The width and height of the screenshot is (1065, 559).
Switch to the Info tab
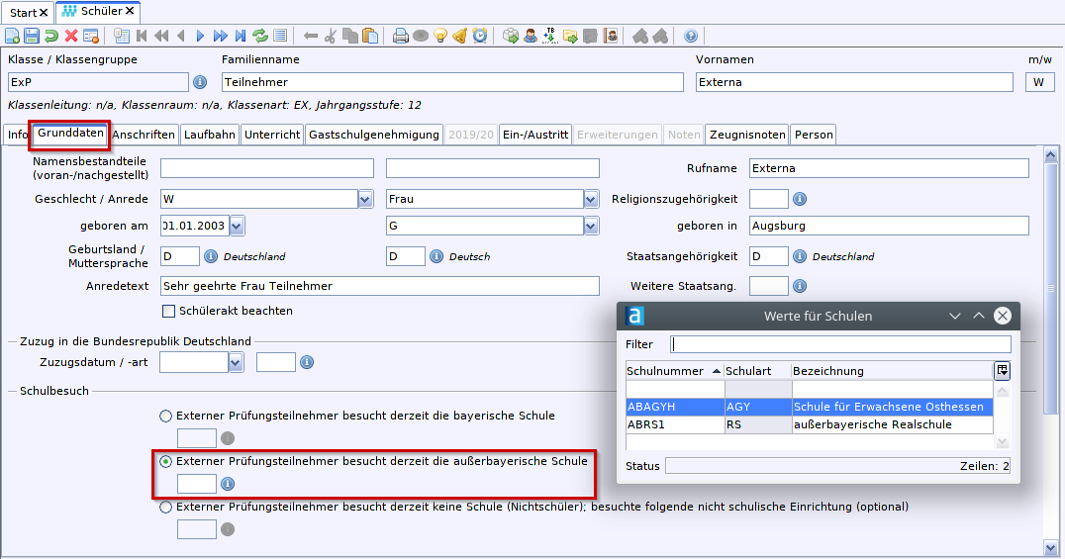pyautogui.click(x=18, y=135)
